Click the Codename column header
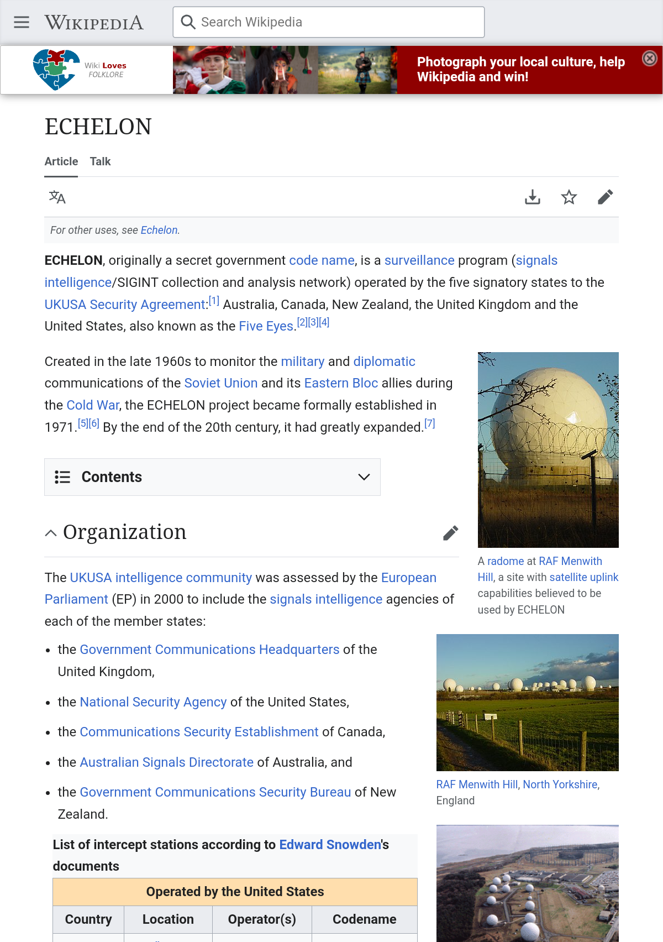 click(365, 919)
